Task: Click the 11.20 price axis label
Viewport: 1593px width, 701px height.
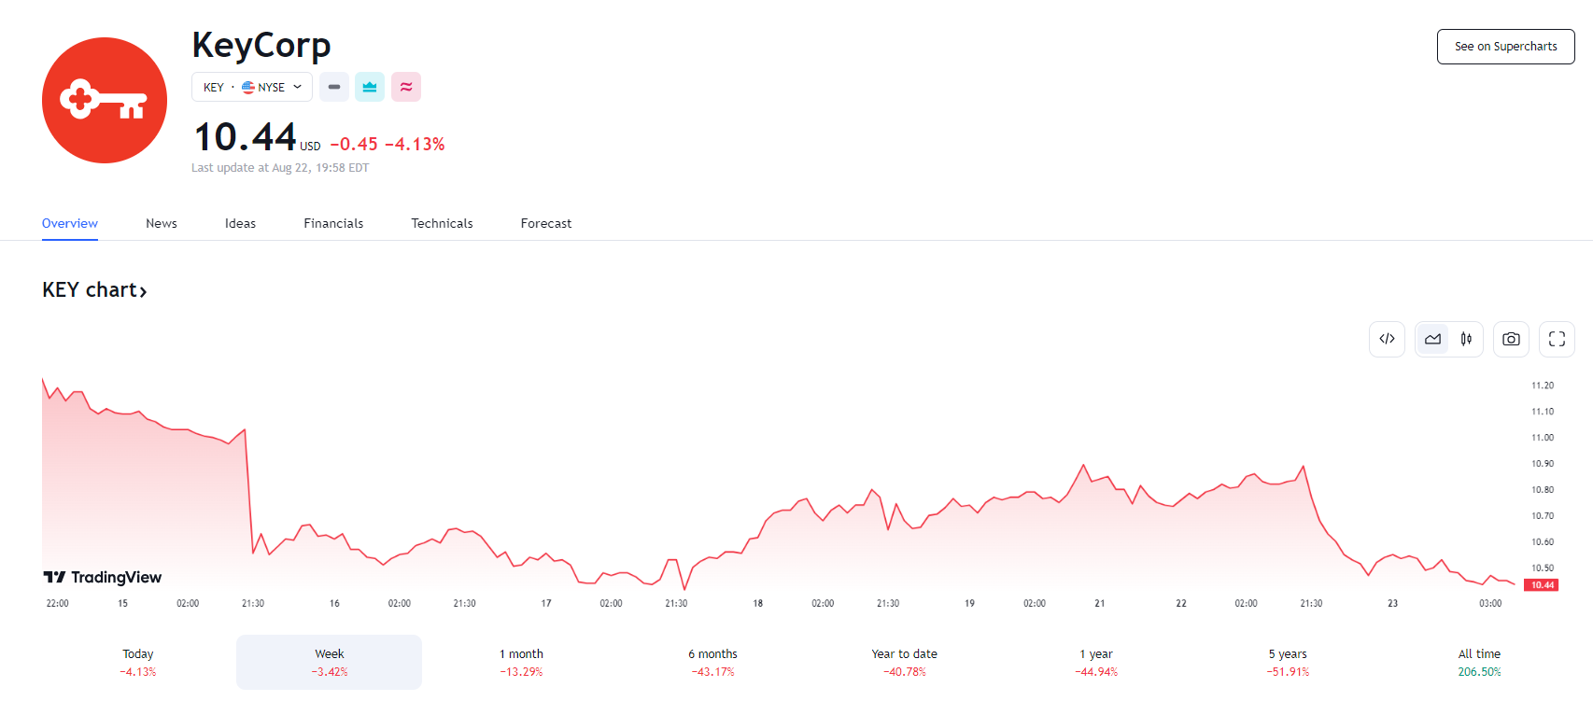Action: tap(1543, 386)
